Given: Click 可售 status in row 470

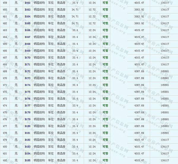Looking at the screenshot, I should [105, 78].
